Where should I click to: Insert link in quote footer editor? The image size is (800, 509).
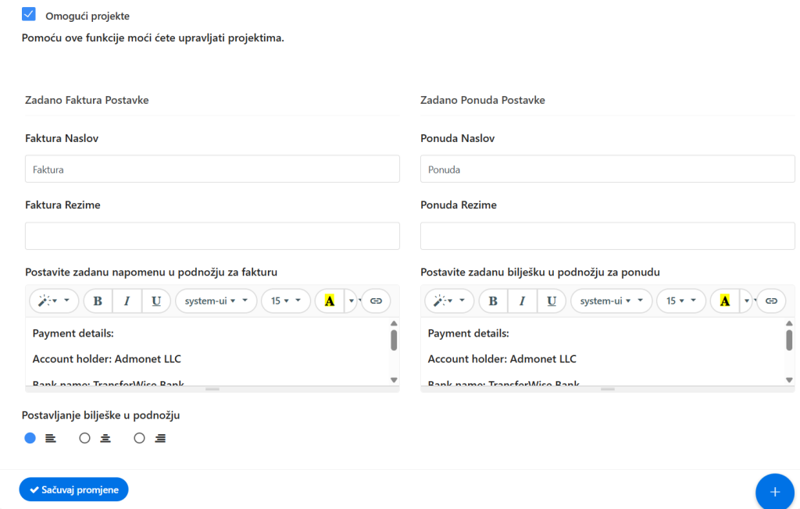click(771, 301)
